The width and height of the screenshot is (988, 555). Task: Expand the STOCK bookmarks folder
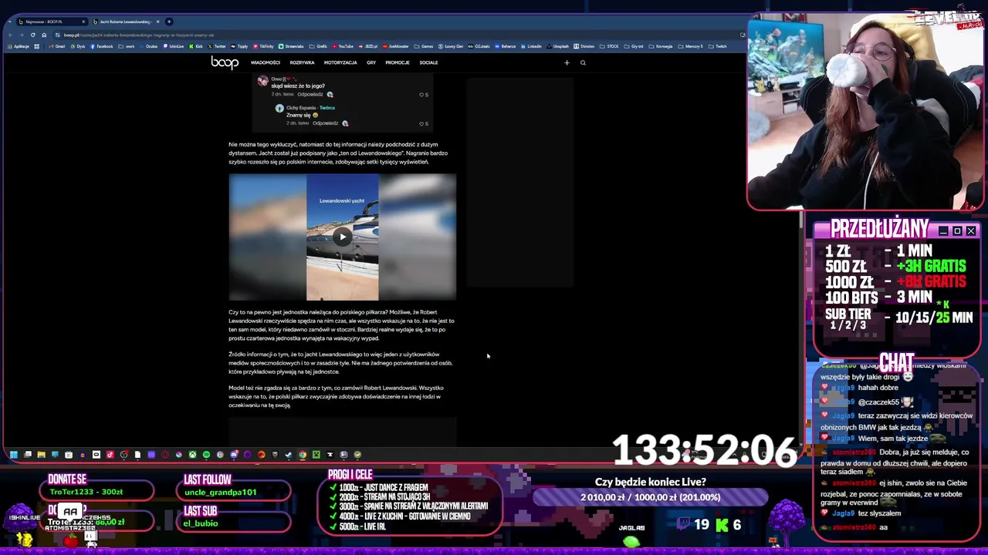[609, 46]
